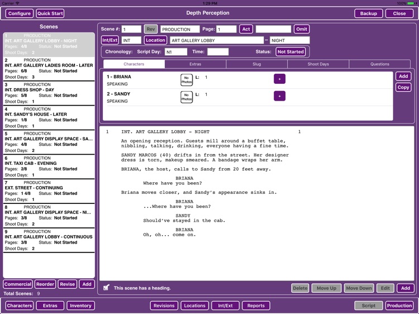Open the Reports section

256,306
